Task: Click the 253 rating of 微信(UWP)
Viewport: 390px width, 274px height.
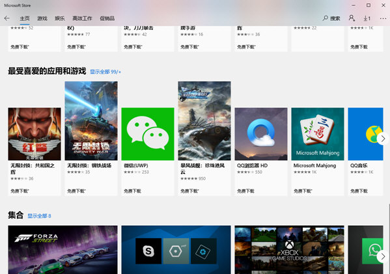Action: pyautogui.click(x=136, y=172)
